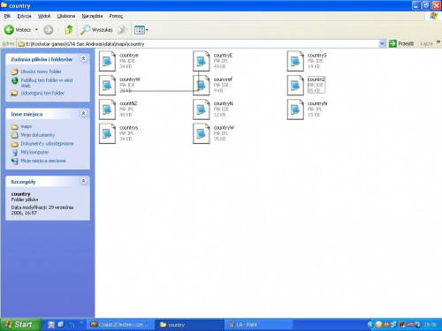Image resolution: width=442 pixels, height=331 pixels.
Task: Select the countxref IDE file icon
Action: [202, 85]
